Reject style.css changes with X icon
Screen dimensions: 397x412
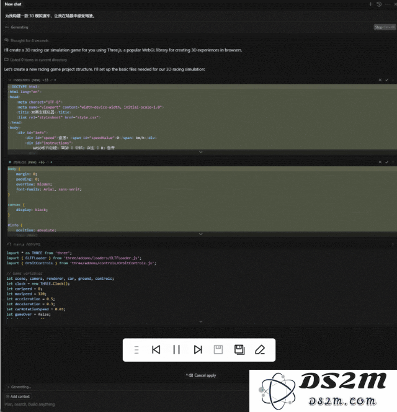click(x=380, y=162)
